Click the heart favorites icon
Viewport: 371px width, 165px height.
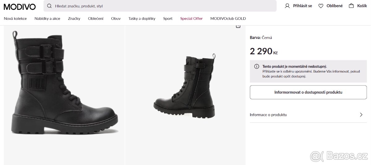(x=321, y=6)
